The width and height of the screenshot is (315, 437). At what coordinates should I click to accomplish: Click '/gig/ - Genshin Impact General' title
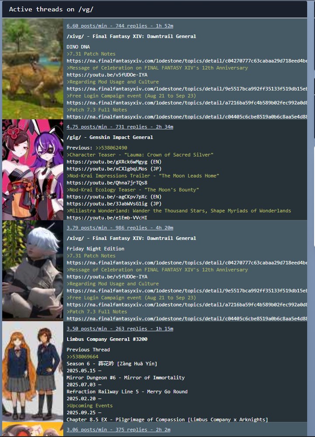pos(110,137)
